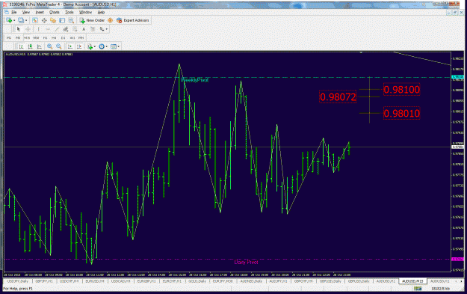
Task: Open the Help menu
Action: click(101, 12)
